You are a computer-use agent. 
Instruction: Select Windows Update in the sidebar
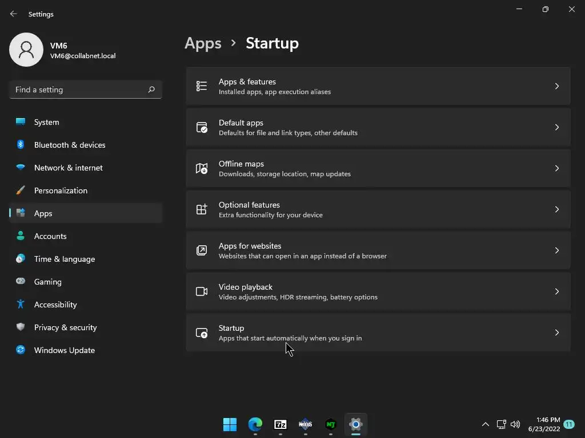pyautogui.click(x=64, y=350)
